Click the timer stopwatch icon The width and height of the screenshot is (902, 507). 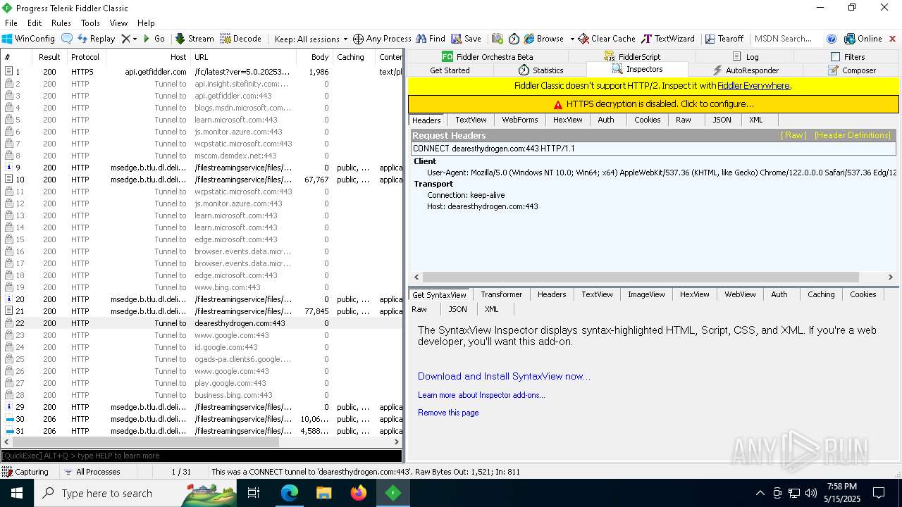(514, 39)
